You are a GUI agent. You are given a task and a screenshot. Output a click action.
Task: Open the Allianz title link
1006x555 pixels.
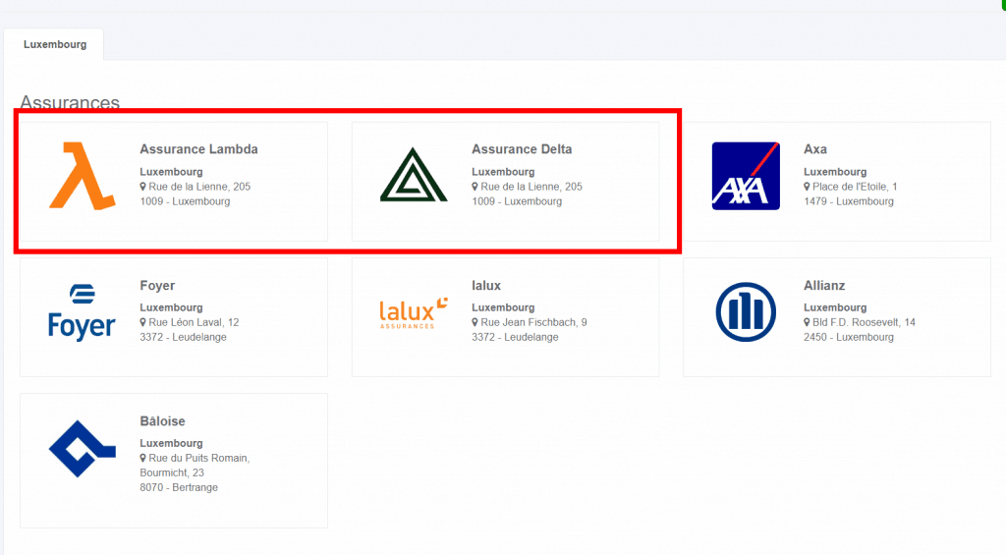pyautogui.click(x=824, y=286)
